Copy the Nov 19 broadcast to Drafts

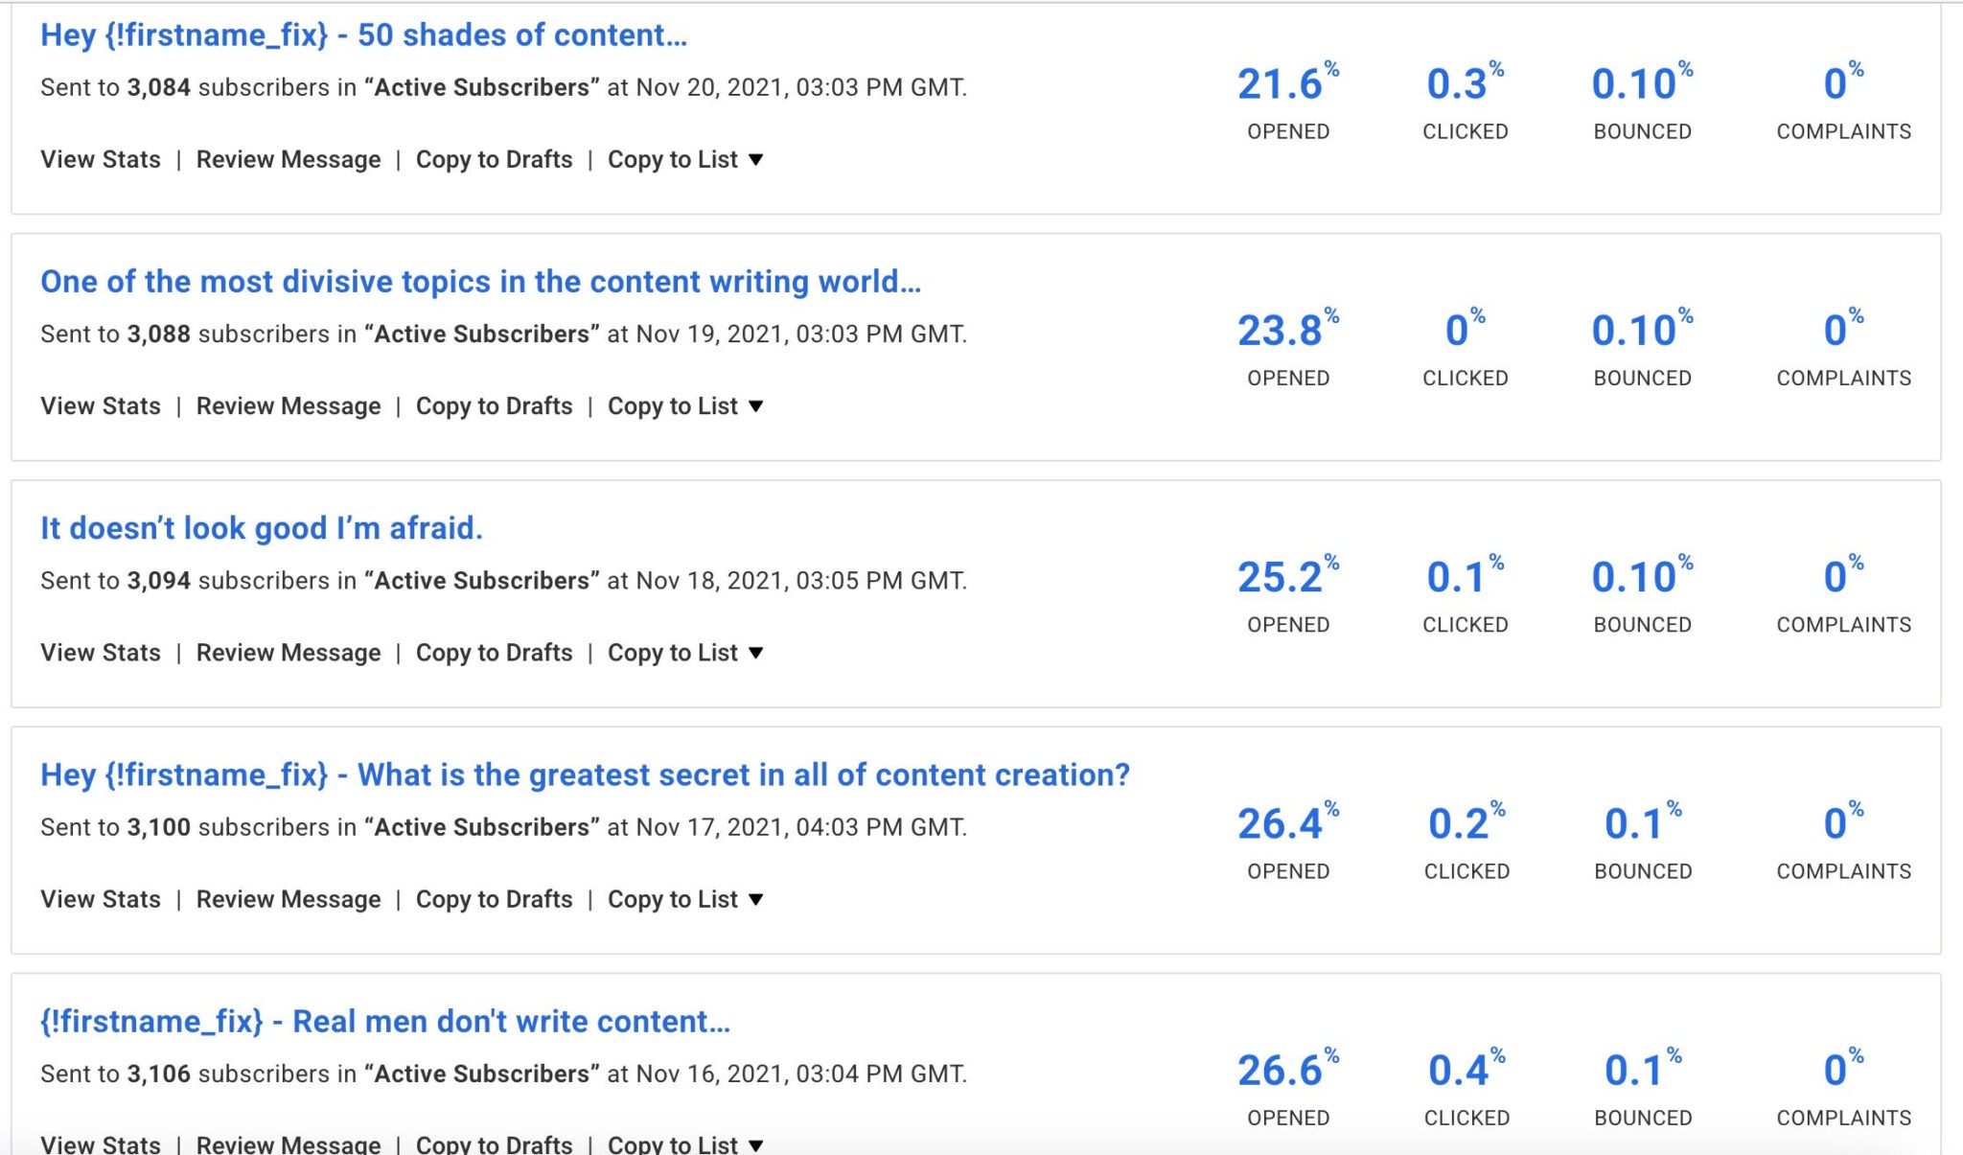pyautogui.click(x=494, y=405)
